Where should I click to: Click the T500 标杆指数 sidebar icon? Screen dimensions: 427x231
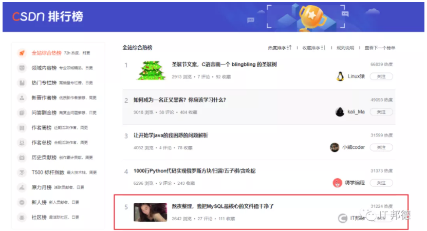[22, 172]
